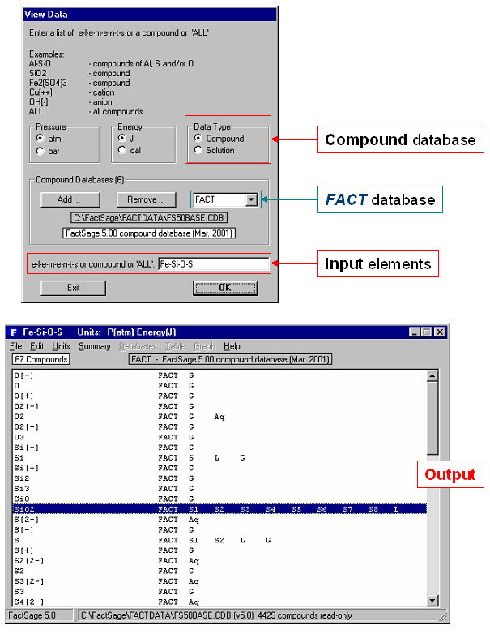Select the Solution data type

(198, 150)
